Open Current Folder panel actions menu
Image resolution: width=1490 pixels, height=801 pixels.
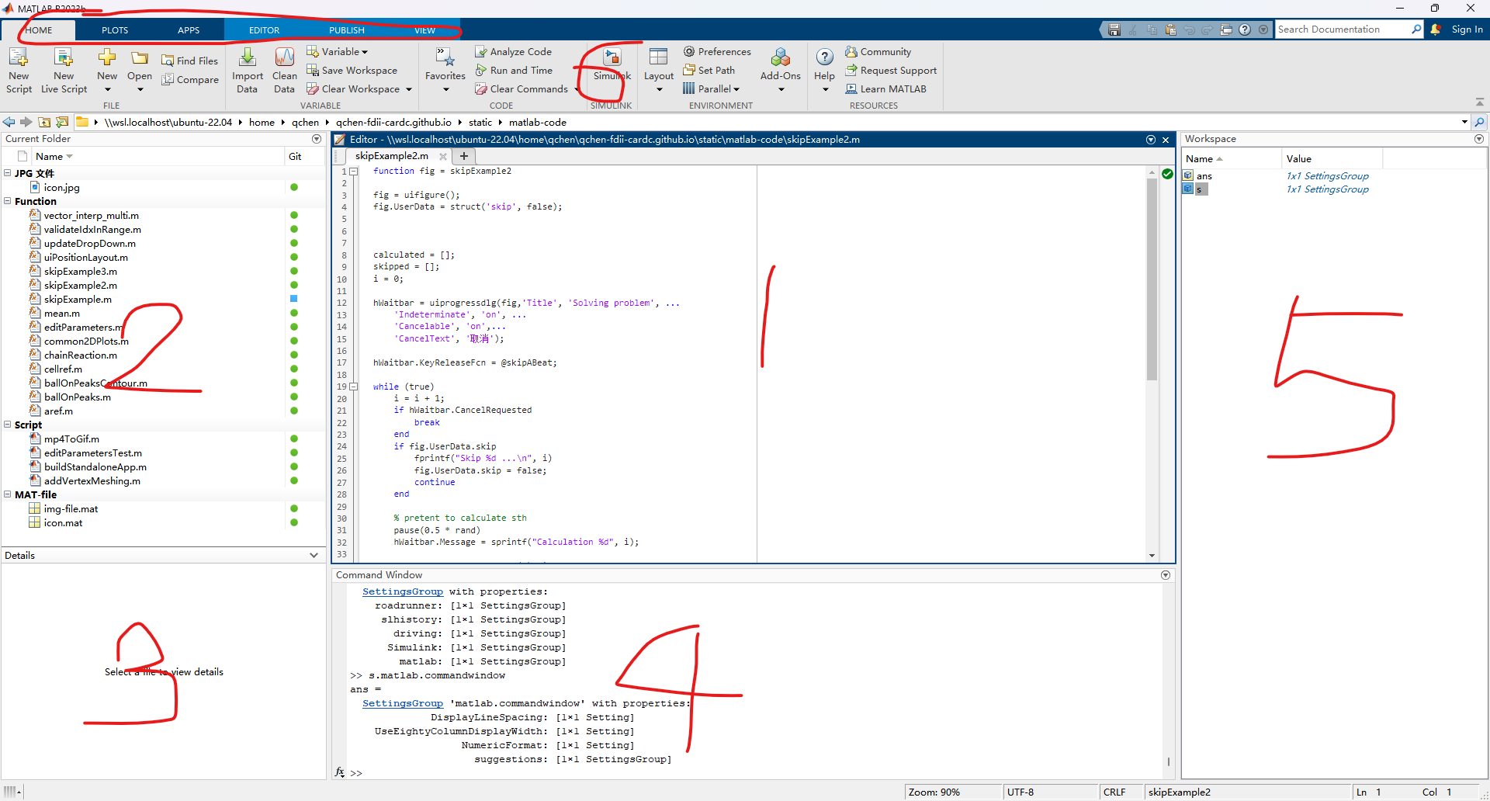[317, 139]
